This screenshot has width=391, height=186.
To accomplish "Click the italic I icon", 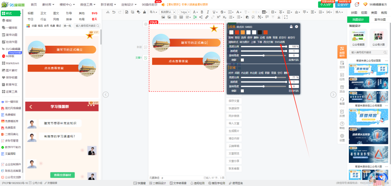I will (x=207, y=12).
